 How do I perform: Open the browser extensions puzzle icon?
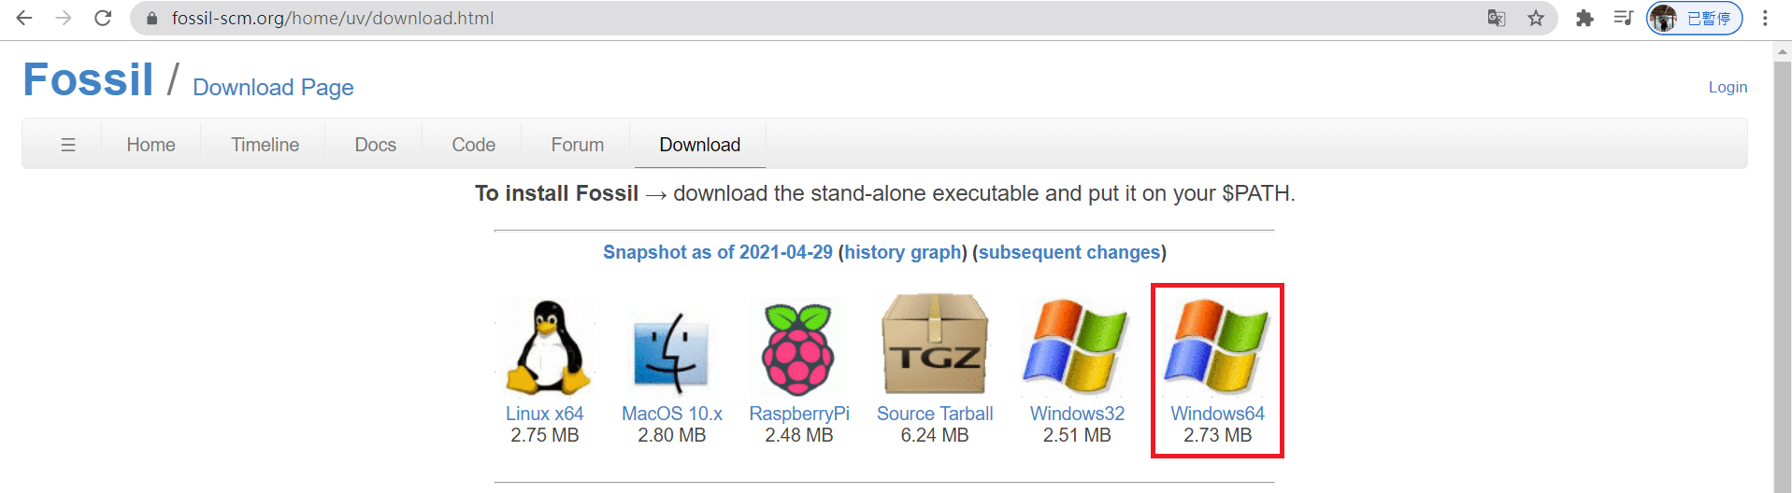pos(1584,18)
